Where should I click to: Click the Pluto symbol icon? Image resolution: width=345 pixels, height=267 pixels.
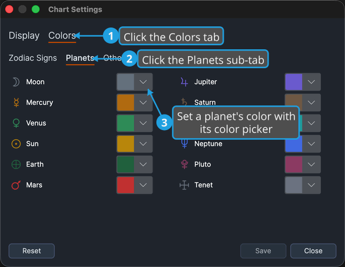185,164
